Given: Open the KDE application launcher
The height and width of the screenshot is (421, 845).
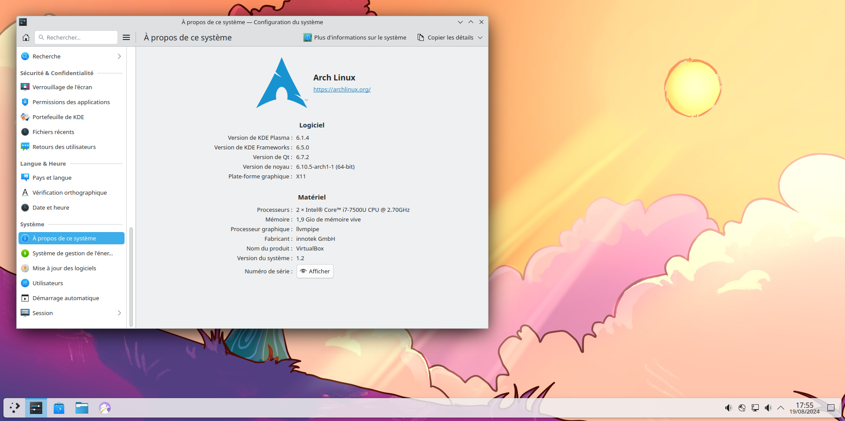Looking at the screenshot, I should pos(15,408).
